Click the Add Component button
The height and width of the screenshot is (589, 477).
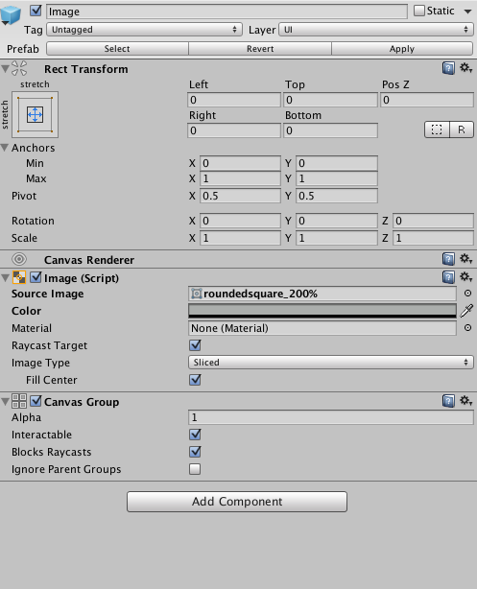coord(237,502)
